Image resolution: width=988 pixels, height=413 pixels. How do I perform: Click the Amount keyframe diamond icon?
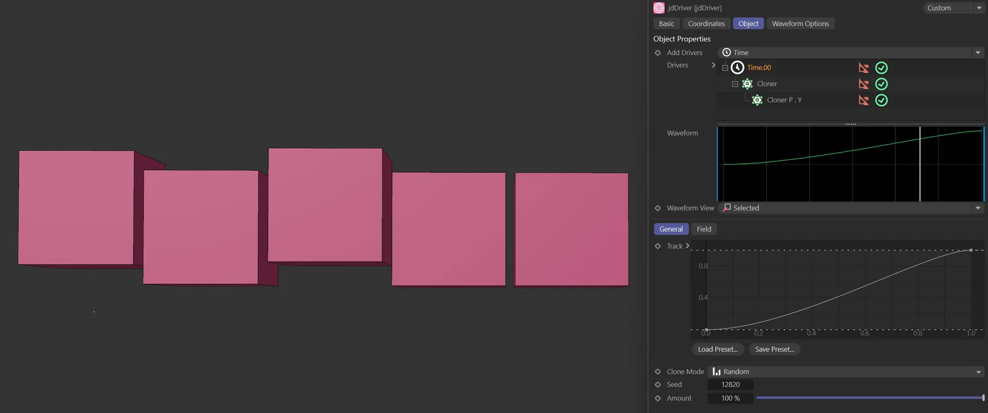pyautogui.click(x=658, y=398)
